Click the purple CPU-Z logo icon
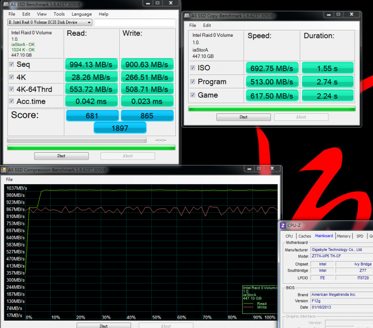The image size is (373, 328). point(283,225)
